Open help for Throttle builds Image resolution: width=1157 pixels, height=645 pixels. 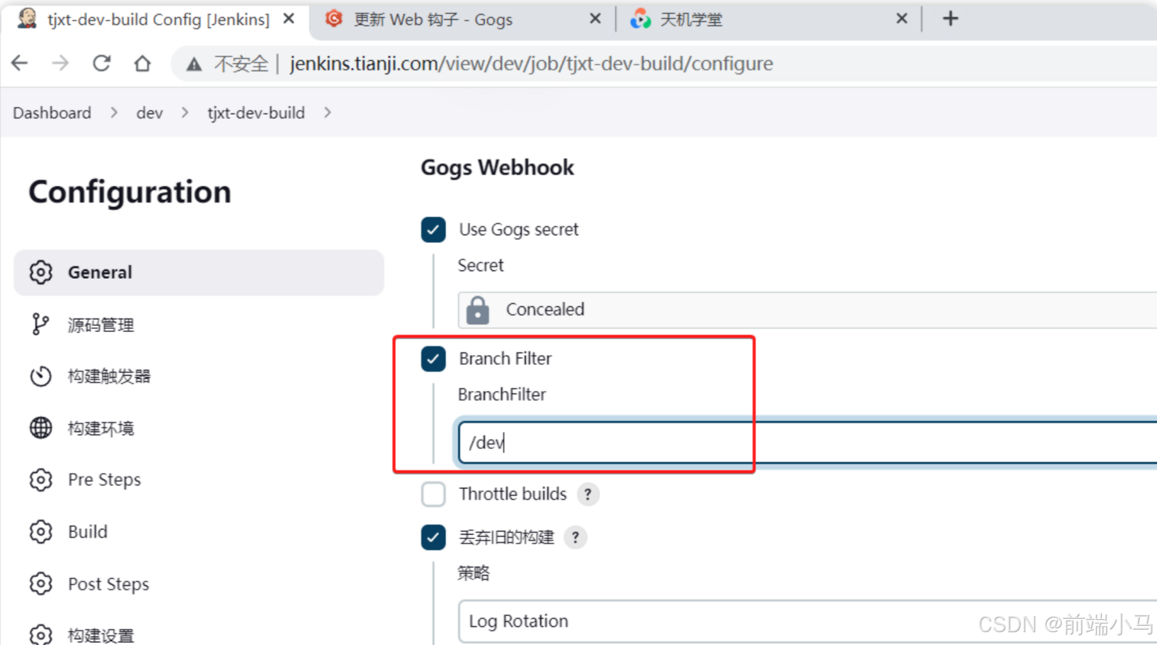coord(587,494)
